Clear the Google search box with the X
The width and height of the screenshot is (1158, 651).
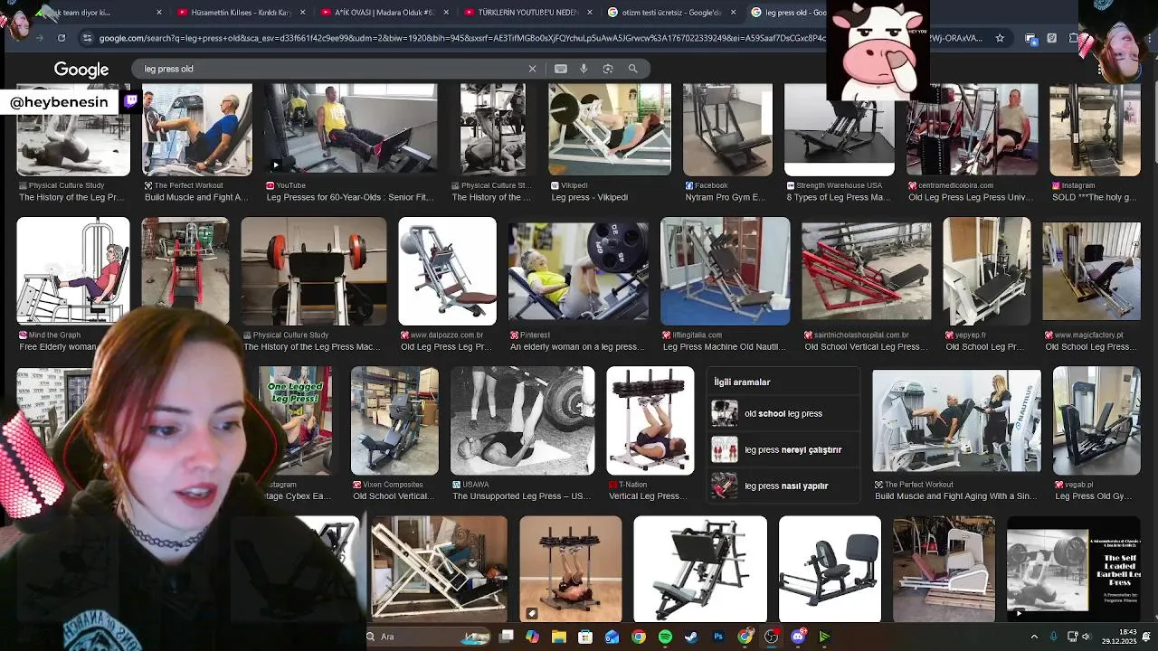pos(532,69)
